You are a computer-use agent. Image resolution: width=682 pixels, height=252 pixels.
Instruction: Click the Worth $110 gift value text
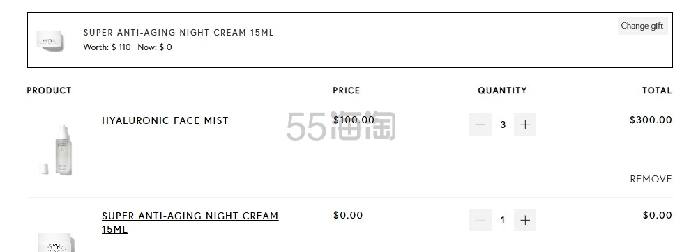click(107, 47)
